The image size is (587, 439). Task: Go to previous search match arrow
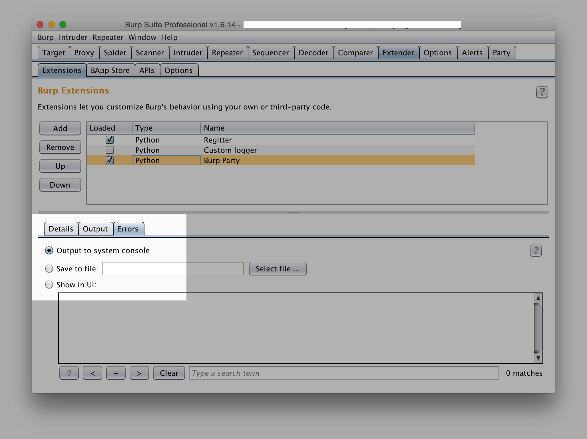click(93, 373)
